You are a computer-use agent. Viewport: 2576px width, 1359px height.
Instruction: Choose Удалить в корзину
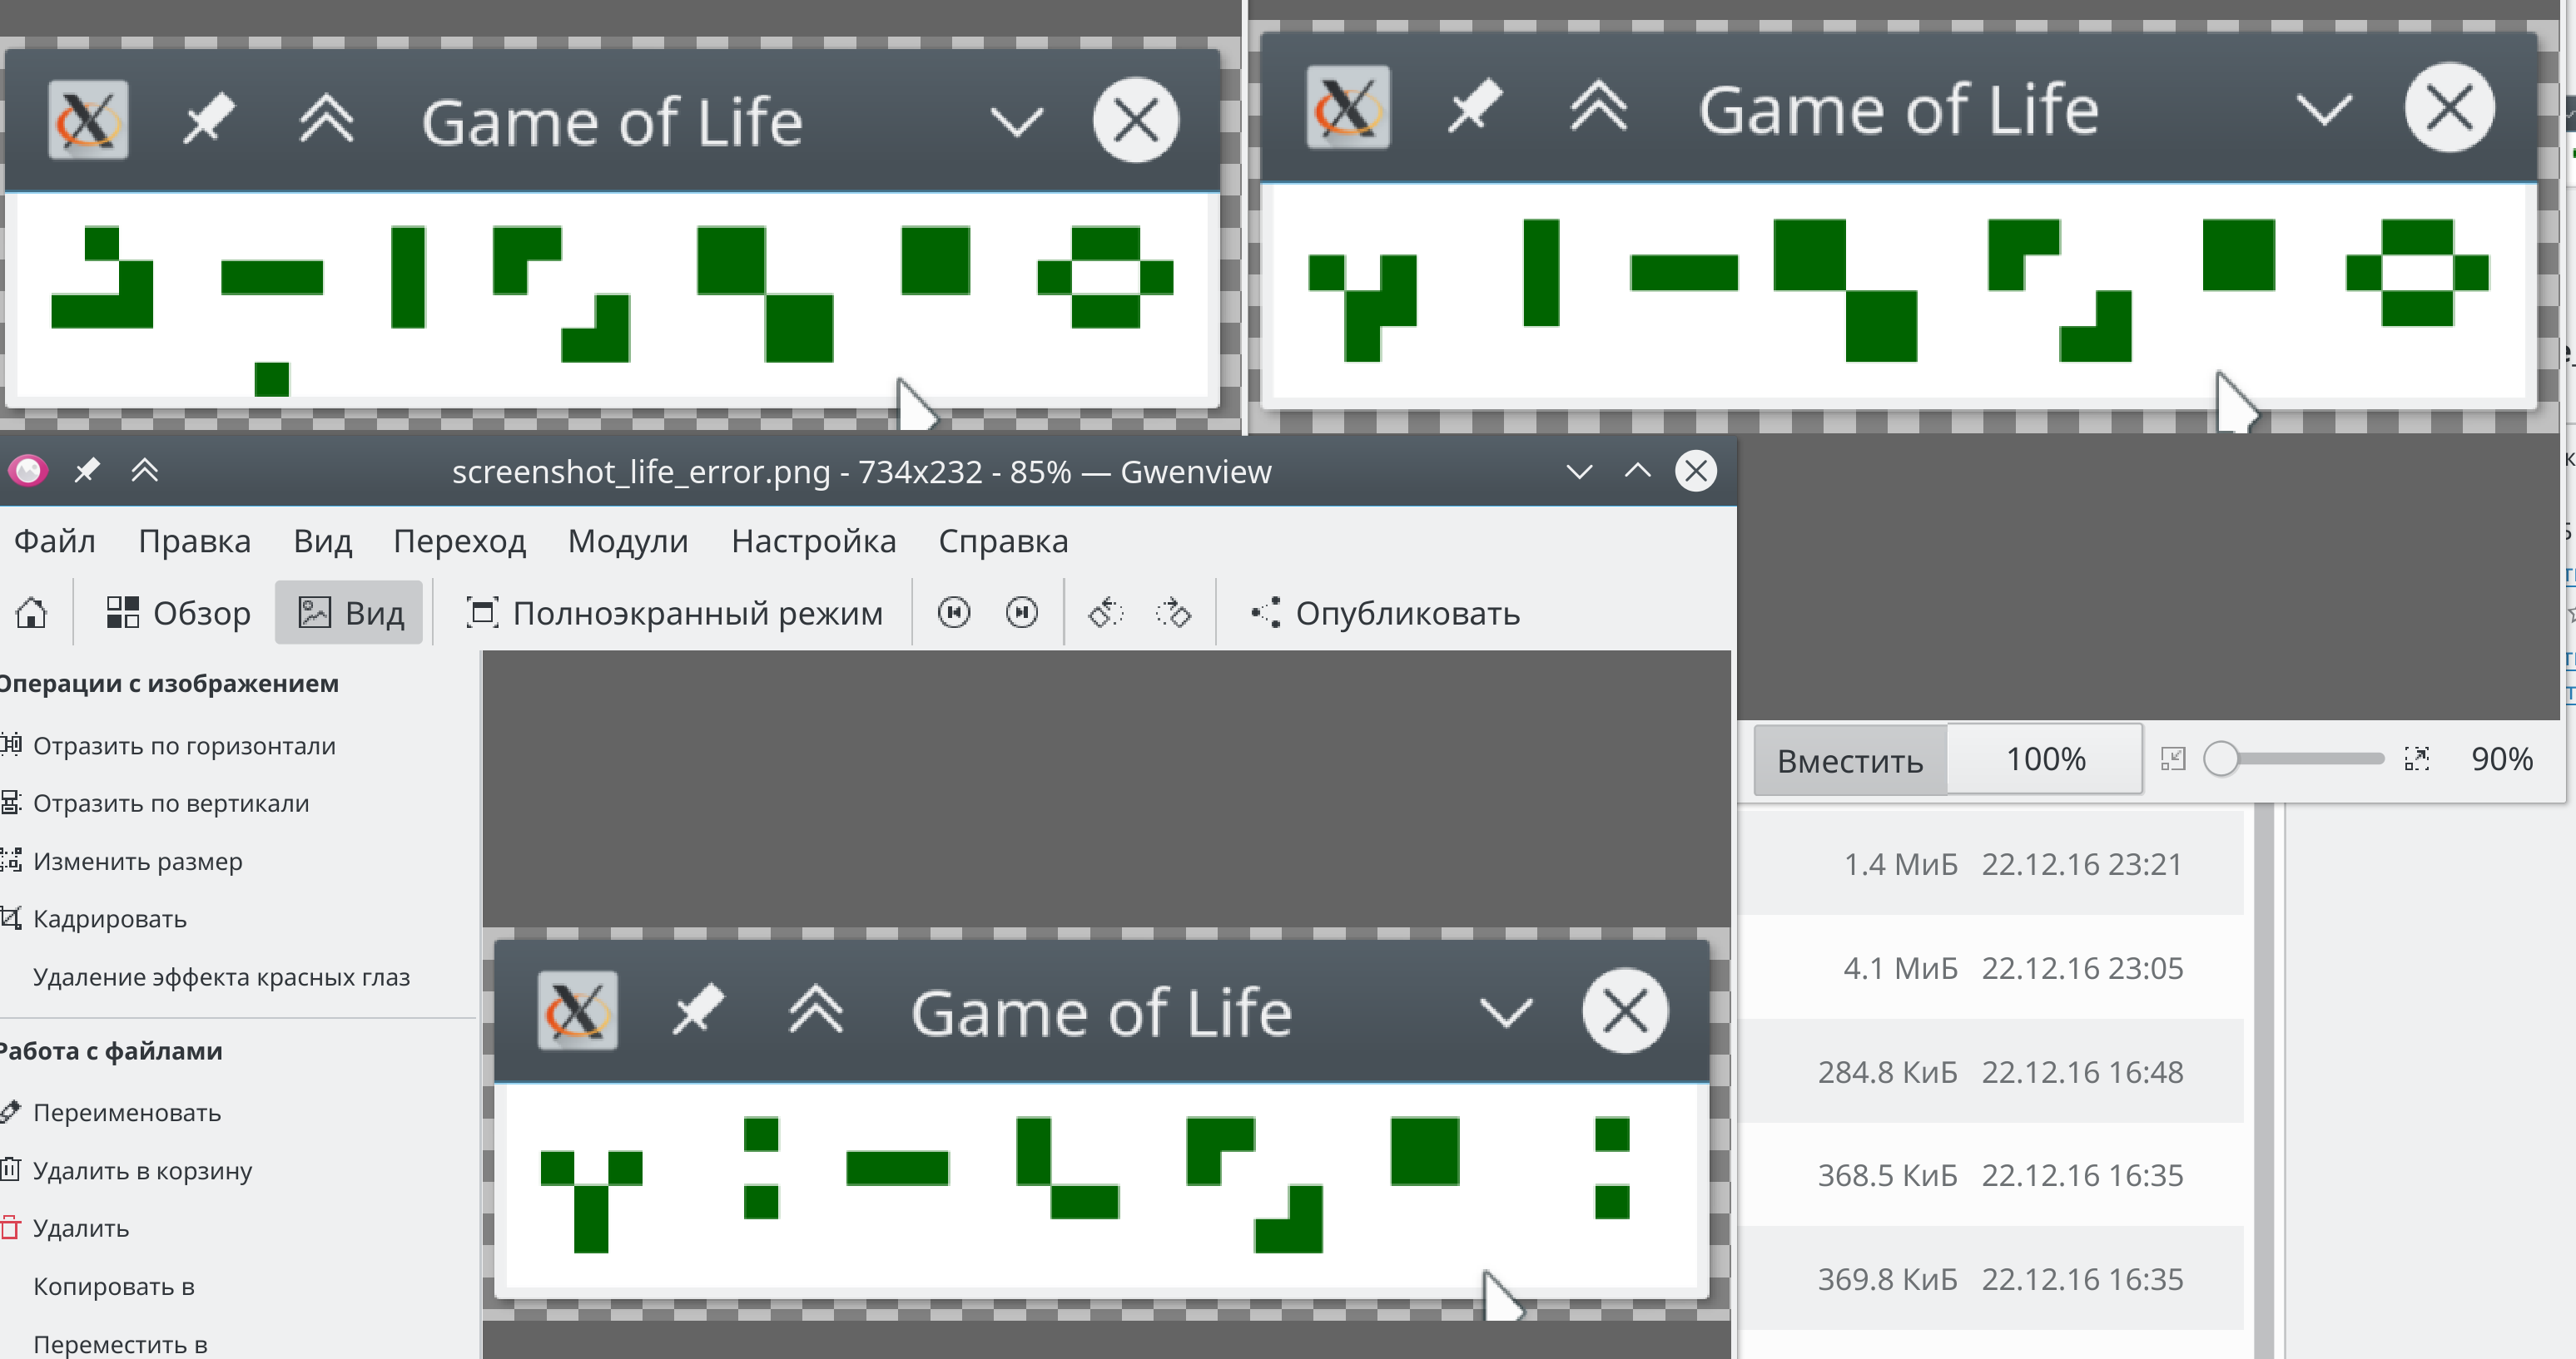128,1170
